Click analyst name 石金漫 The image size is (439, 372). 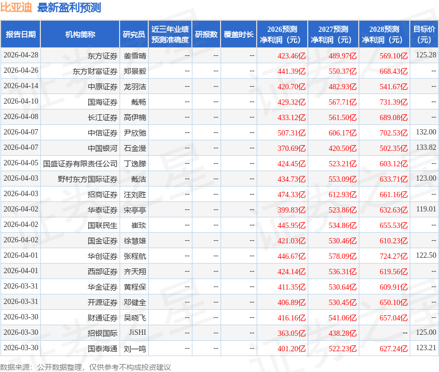135,148
